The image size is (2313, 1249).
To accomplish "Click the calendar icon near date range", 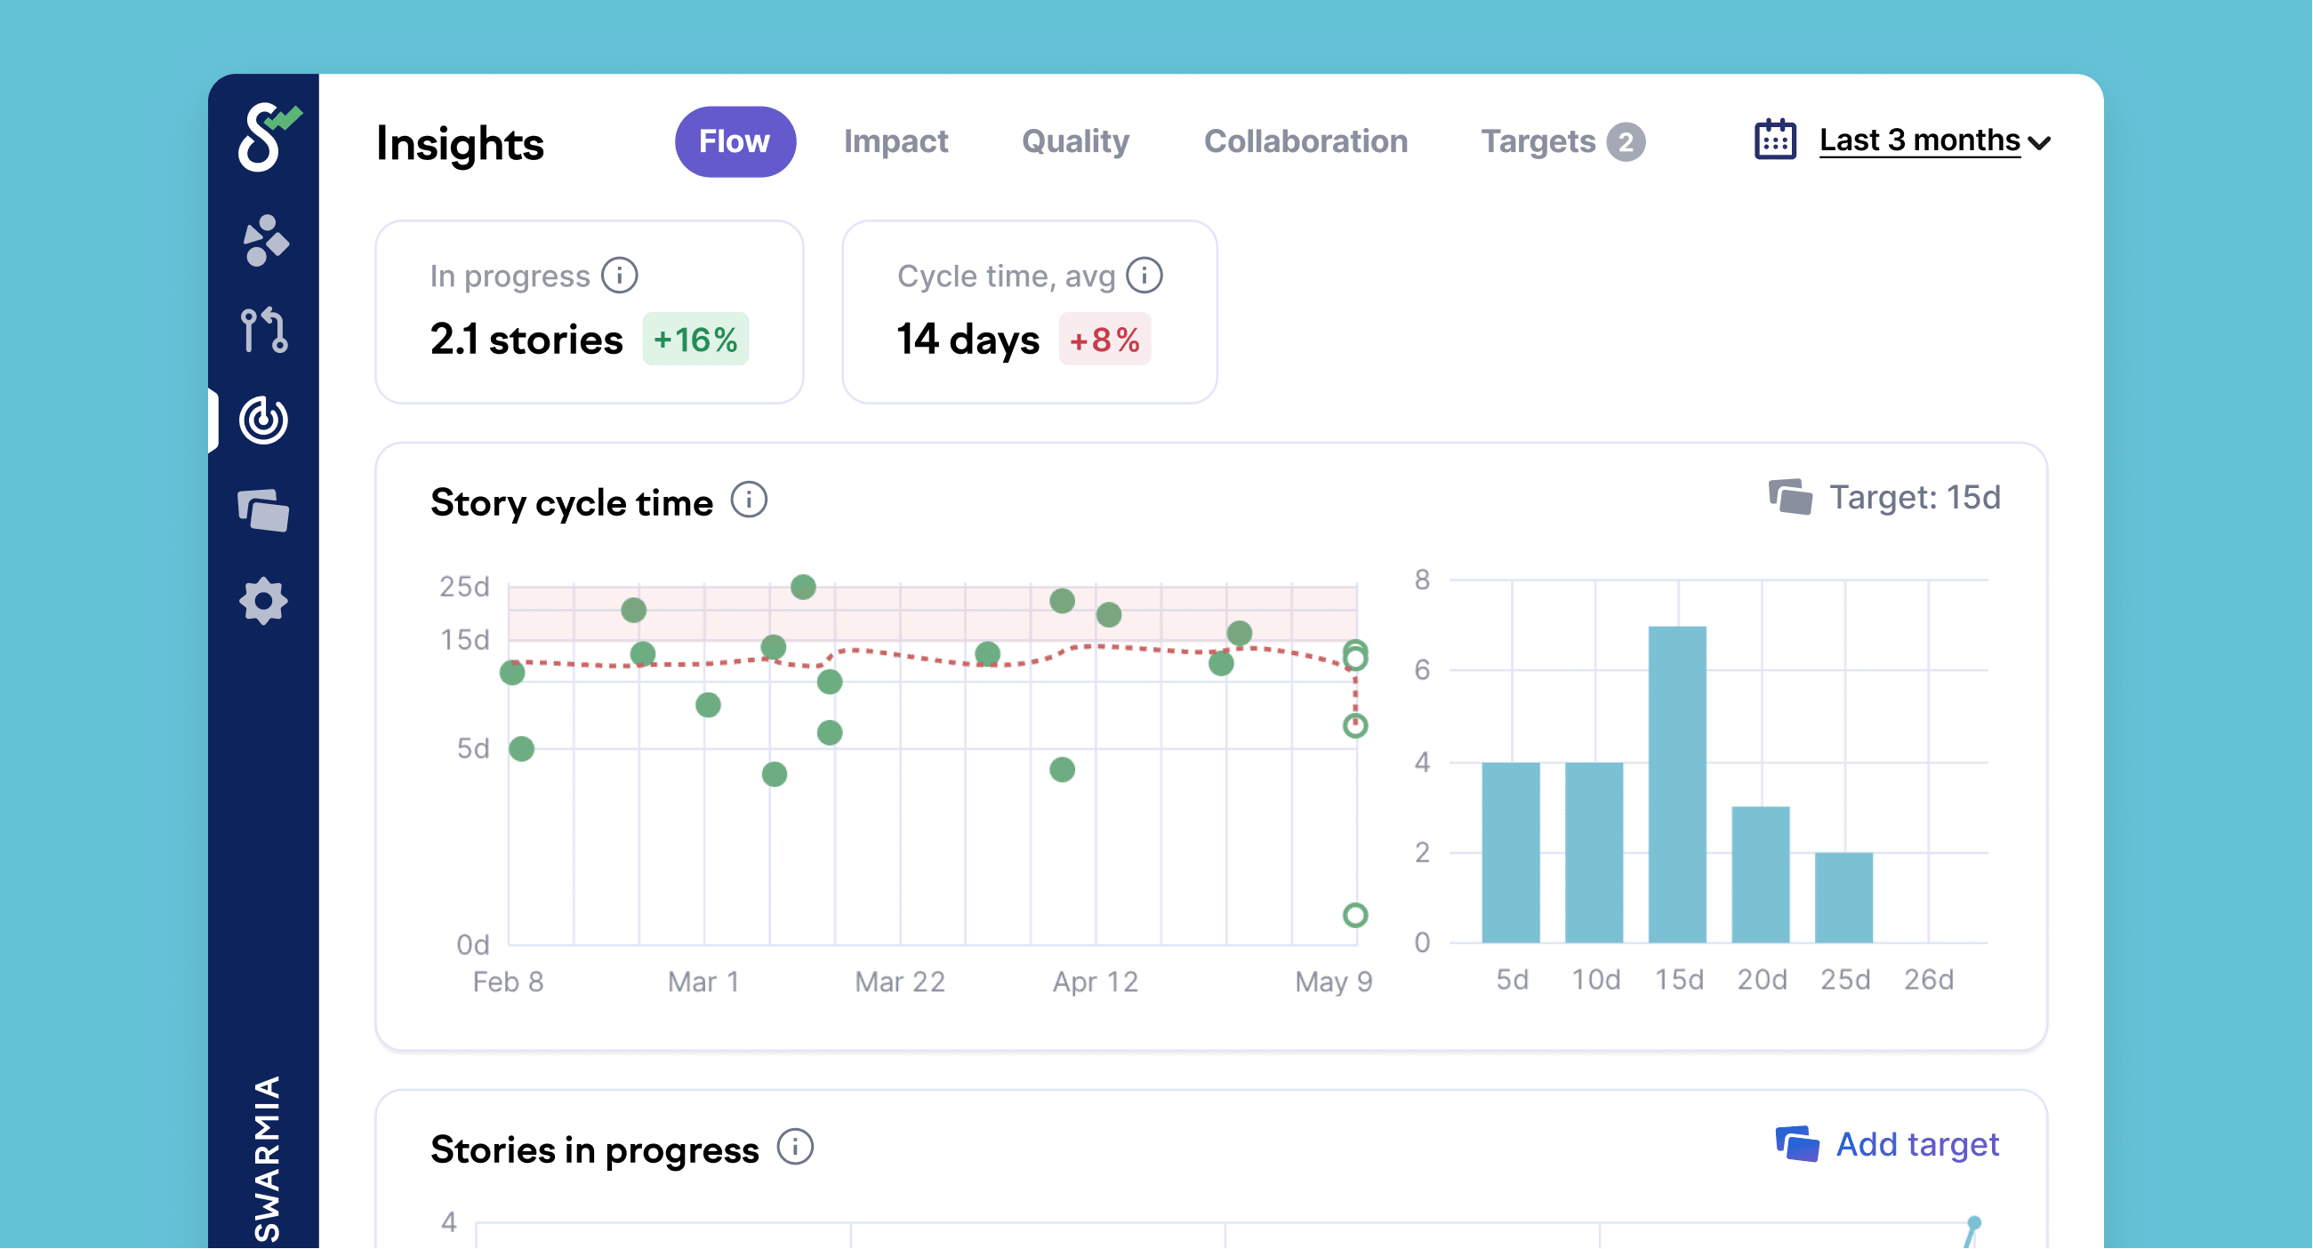I will [1774, 140].
